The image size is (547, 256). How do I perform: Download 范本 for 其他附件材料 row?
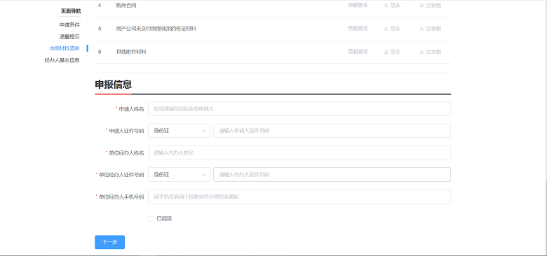[392, 52]
